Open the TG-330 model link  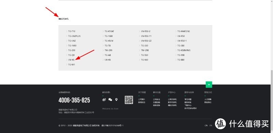point(145,46)
